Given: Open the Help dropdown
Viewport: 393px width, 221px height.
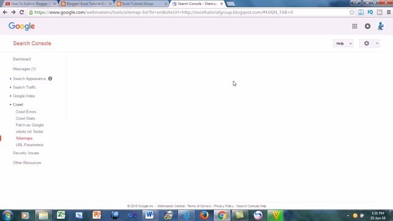Looking at the screenshot, I should tap(343, 44).
